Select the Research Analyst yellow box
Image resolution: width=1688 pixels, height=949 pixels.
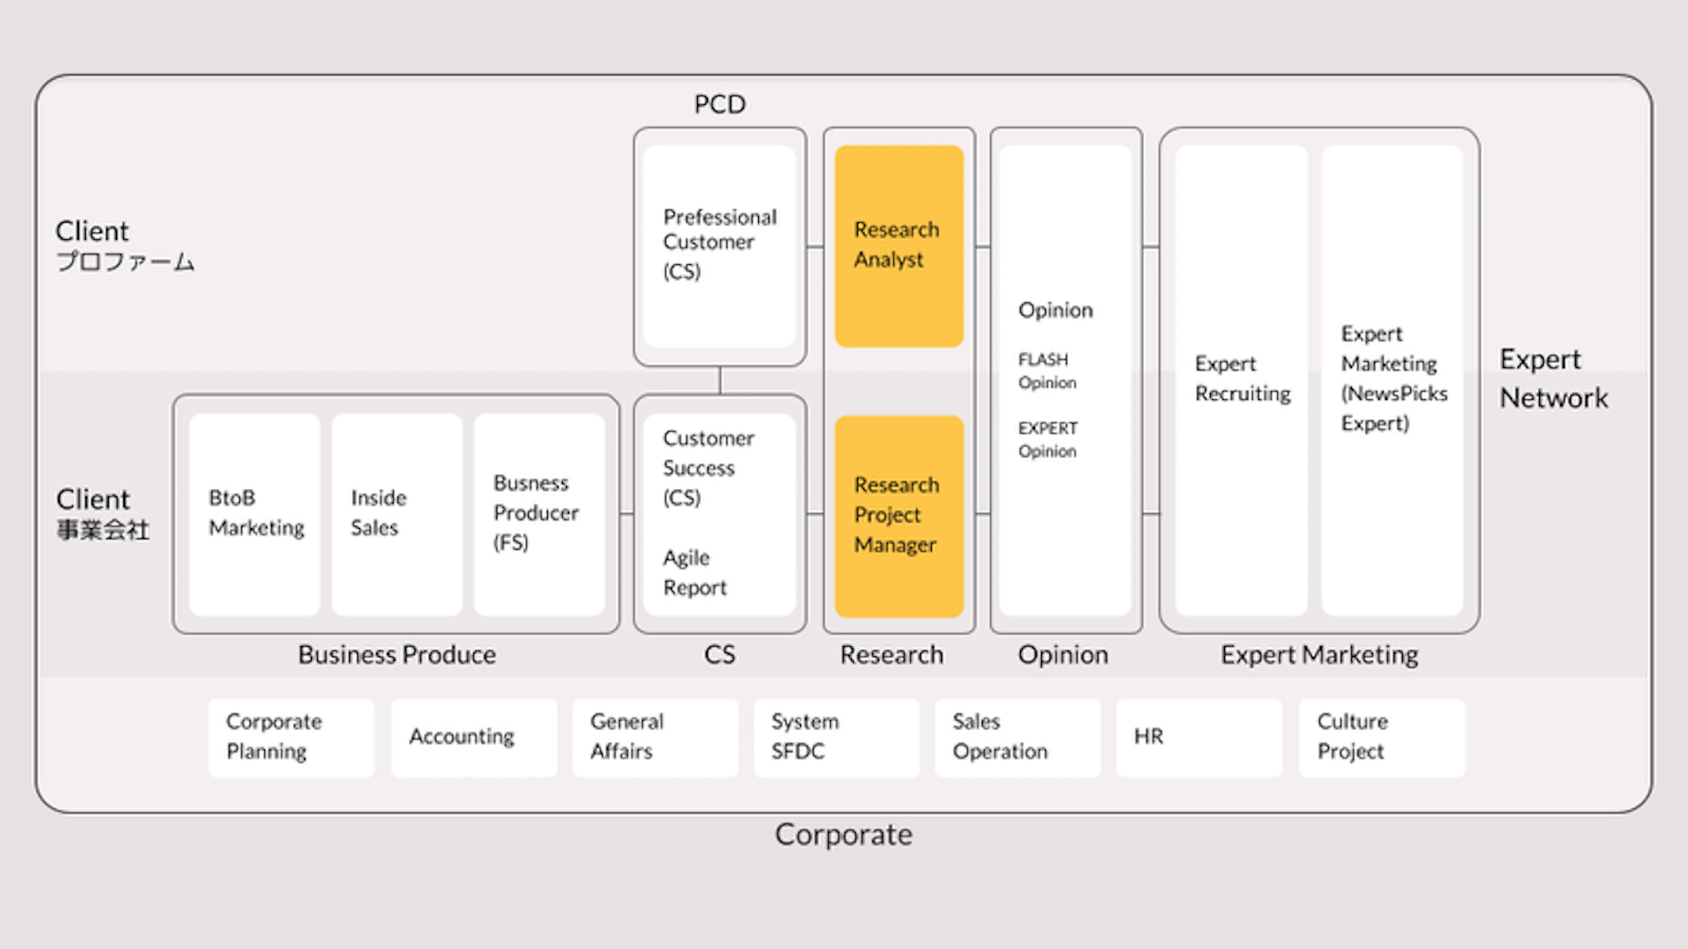coord(899,246)
